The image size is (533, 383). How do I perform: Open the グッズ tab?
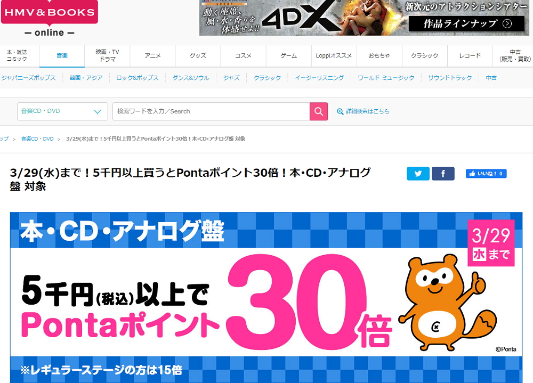click(x=198, y=56)
